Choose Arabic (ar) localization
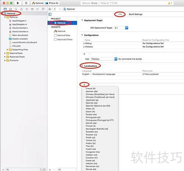Viewport: 184px width, 171px height. pos(91,143)
